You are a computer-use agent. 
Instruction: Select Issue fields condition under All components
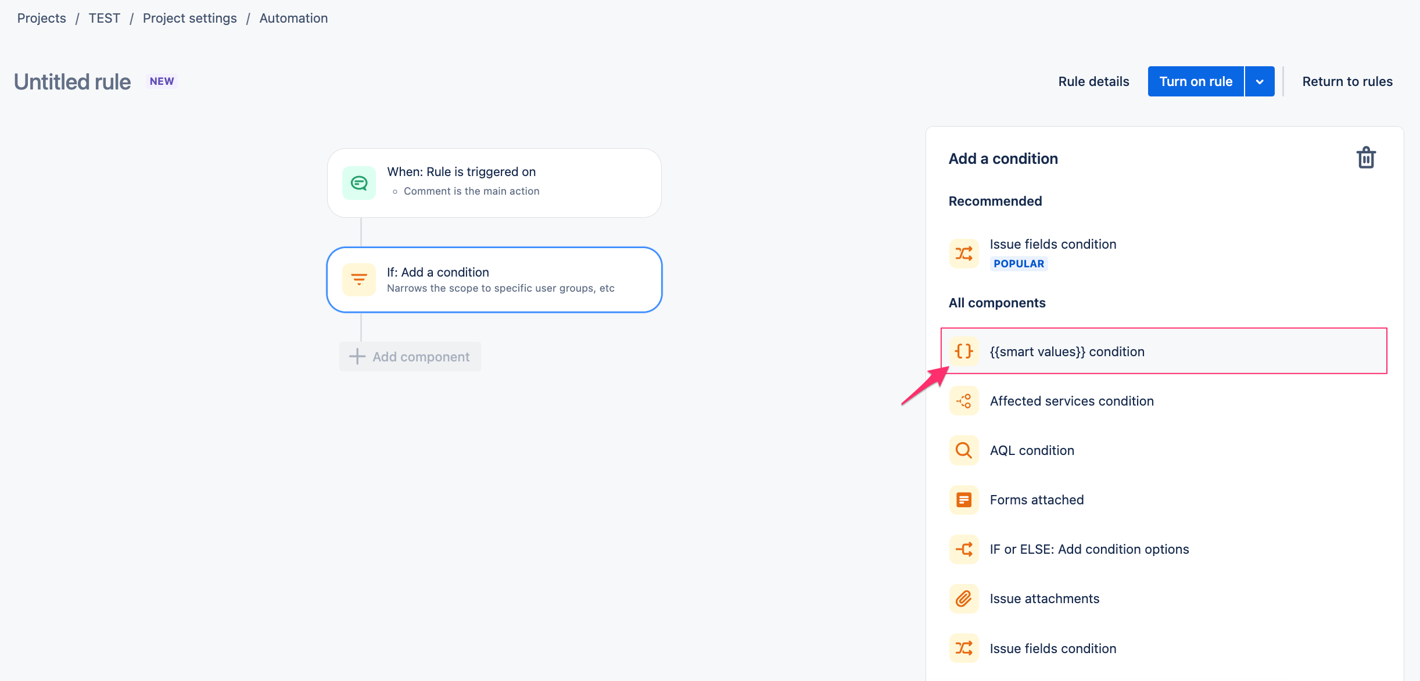pos(1053,648)
